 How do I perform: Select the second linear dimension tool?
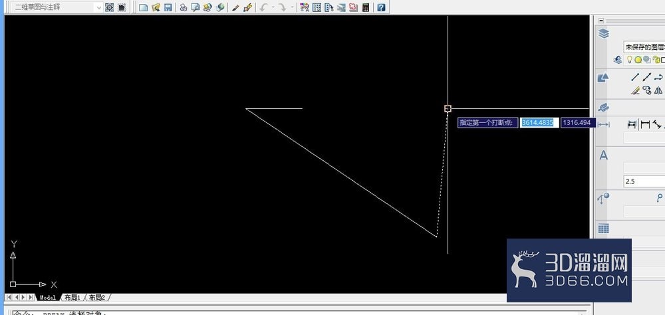pyautogui.click(x=645, y=124)
